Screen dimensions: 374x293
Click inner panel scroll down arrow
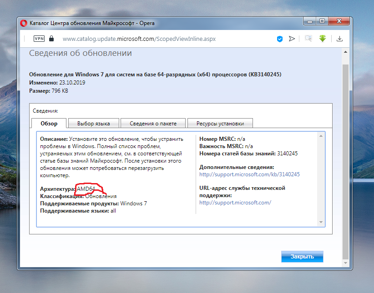point(321,222)
